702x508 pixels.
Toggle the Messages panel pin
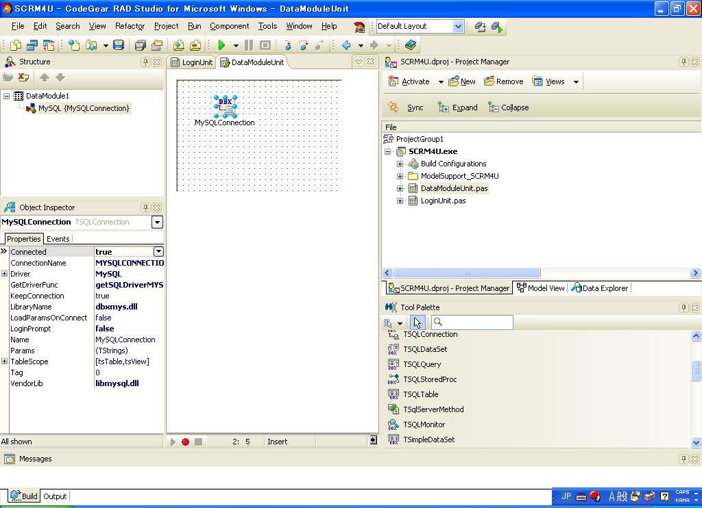683,459
